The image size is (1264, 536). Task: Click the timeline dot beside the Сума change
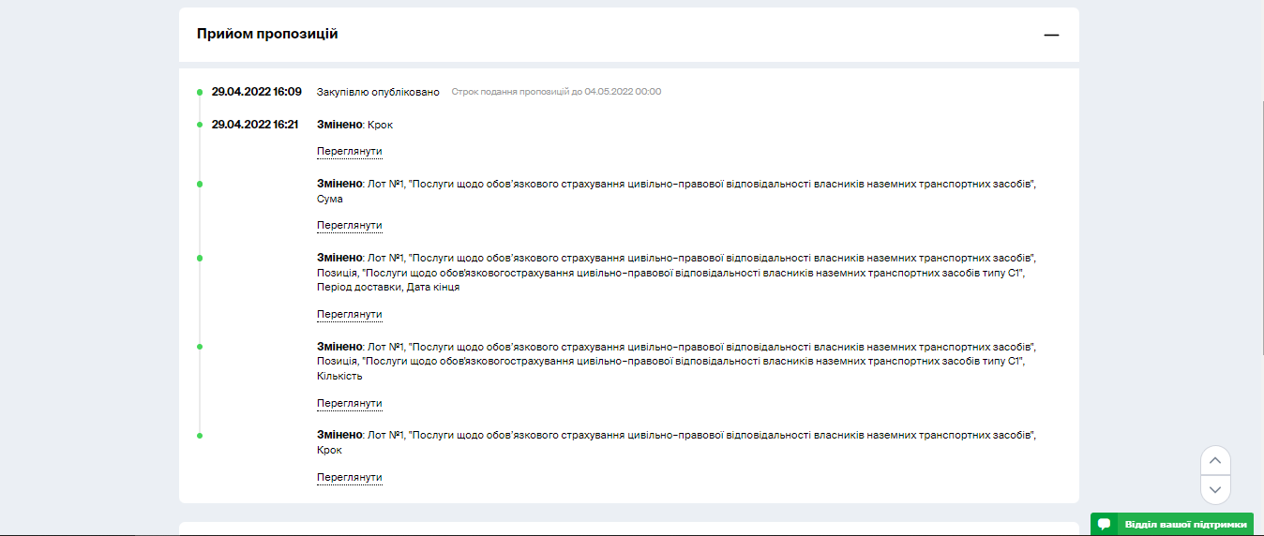point(200,185)
